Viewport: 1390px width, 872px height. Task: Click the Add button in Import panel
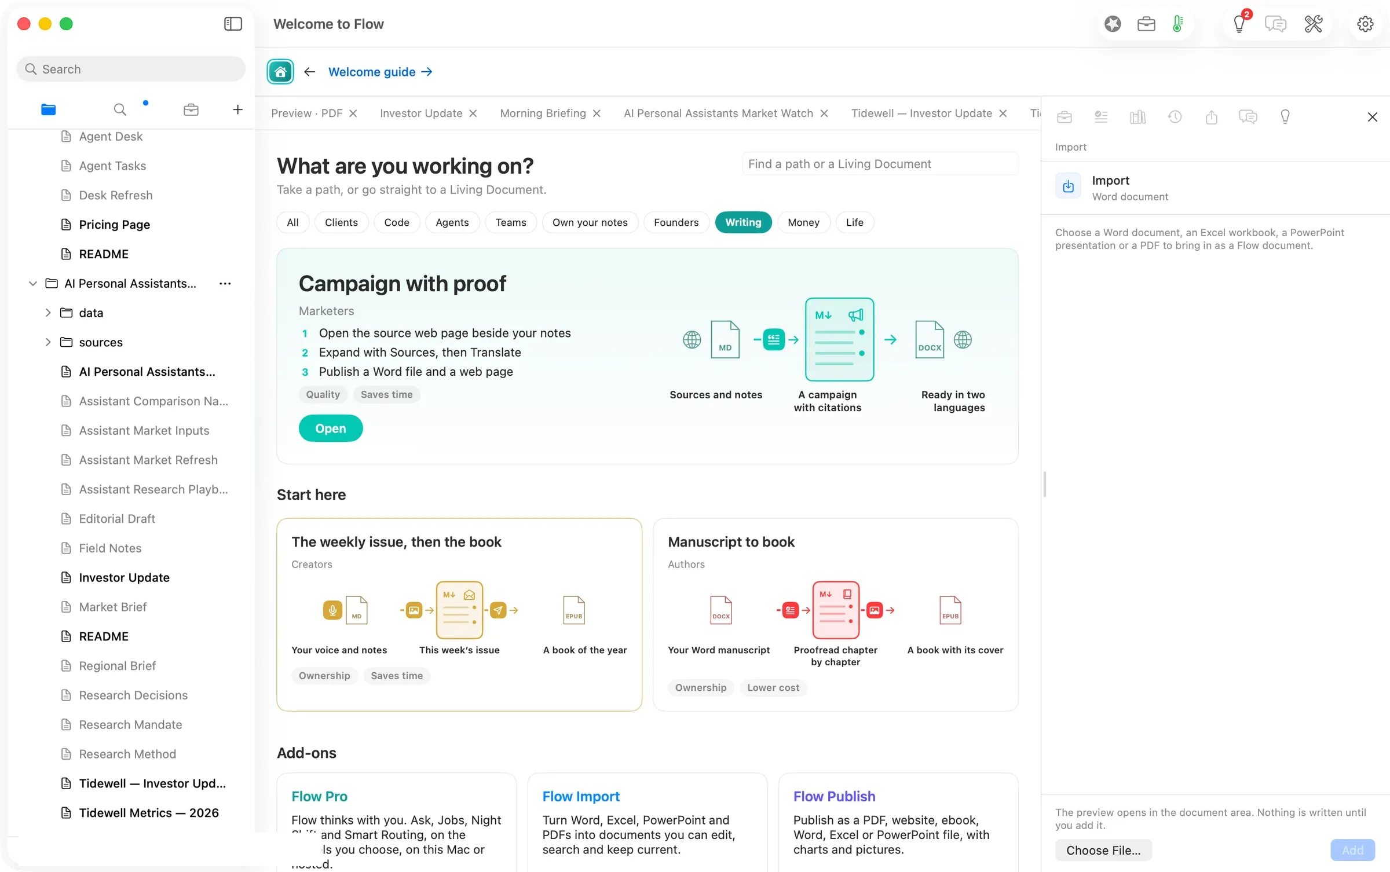click(1352, 850)
